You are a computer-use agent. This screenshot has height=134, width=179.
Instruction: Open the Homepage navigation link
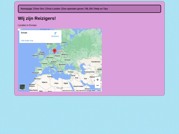27,9
